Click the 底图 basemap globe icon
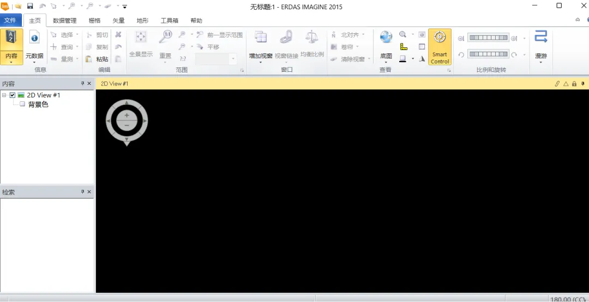Image resolution: width=589 pixels, height=302 pixels. (x=386, y=37)
